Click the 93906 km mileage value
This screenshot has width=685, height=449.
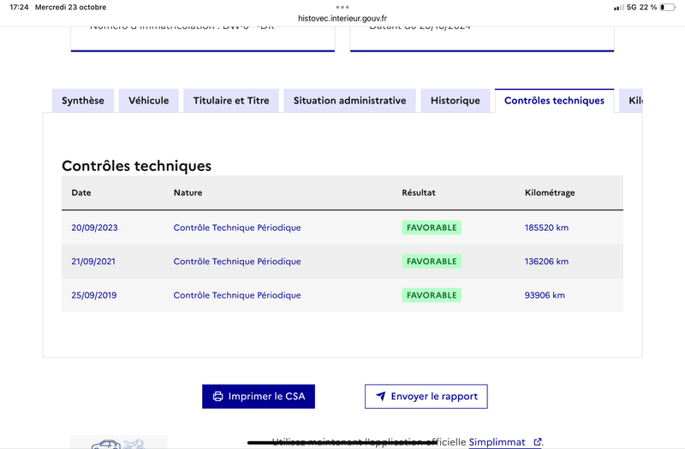(x=545, y=295)
